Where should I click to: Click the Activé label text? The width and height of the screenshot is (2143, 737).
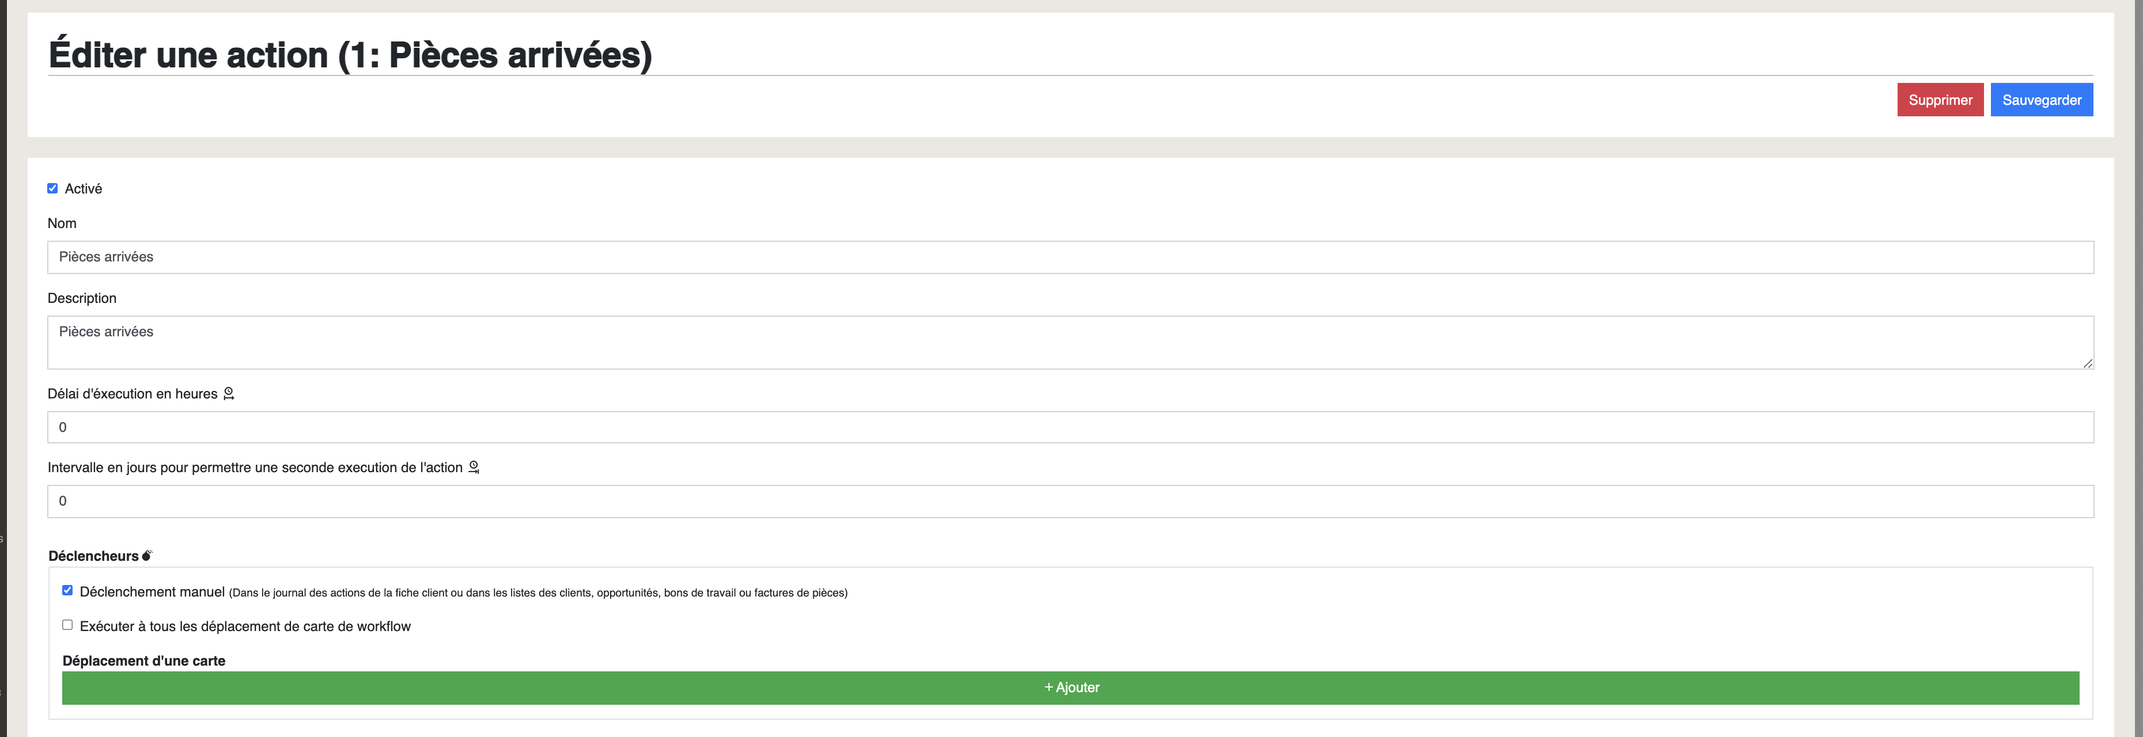click(83, 189)
